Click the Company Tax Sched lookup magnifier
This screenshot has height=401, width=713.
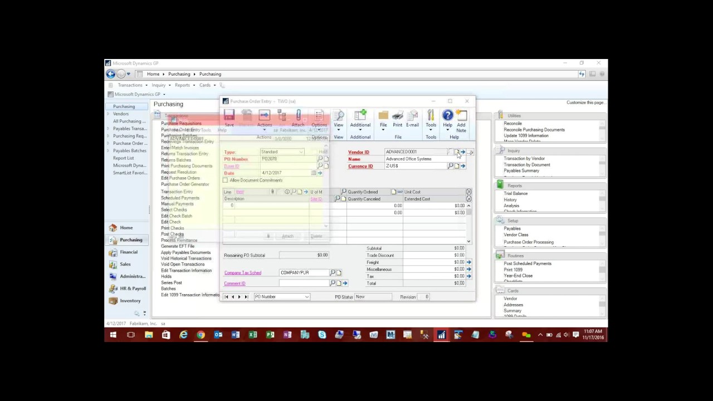[333, 272]
